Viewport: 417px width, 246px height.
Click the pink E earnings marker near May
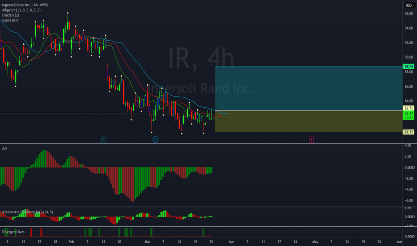311,140
